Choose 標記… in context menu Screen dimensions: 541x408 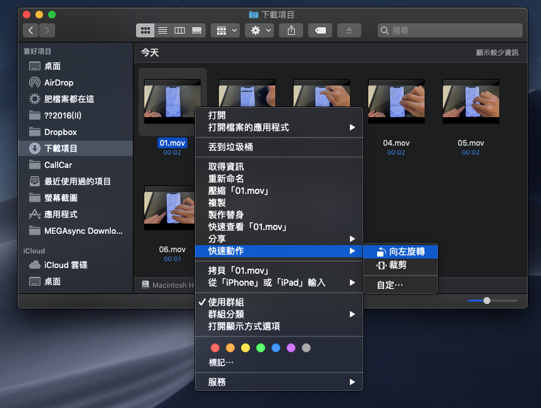click(279, 363)
